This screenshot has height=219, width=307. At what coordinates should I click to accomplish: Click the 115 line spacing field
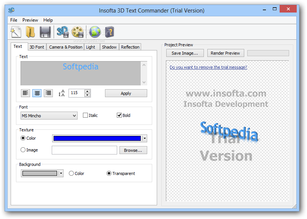pos(77,93)
